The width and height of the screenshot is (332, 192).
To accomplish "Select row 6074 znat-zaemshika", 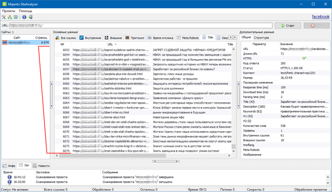I will [x=143, y=151].
